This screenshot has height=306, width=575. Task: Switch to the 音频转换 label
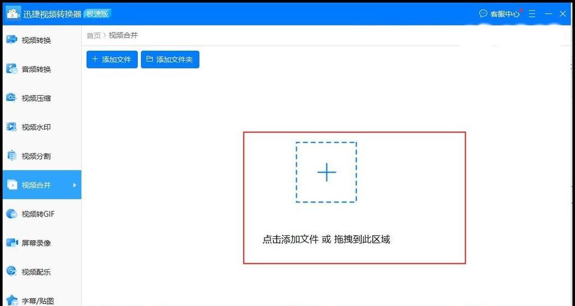(36, 69)
